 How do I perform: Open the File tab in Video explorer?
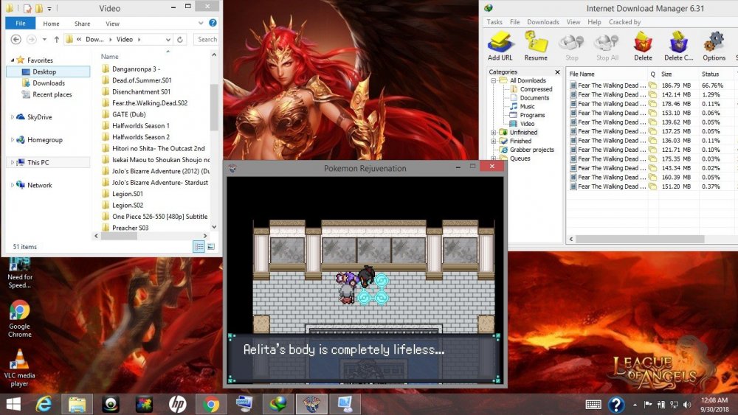tap(20, 23)
